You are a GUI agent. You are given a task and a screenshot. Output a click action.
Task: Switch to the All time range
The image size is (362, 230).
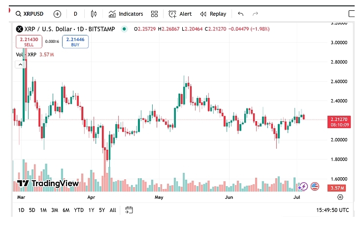point(113,210)
